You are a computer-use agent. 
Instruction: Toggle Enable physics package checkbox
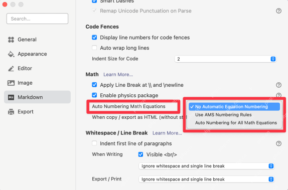94,95
